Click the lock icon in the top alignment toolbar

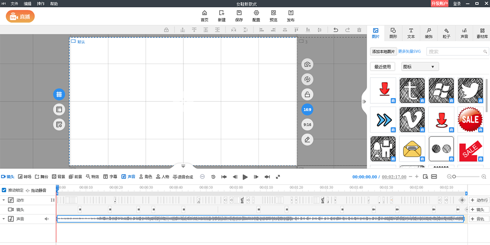[x=166, y=30]
